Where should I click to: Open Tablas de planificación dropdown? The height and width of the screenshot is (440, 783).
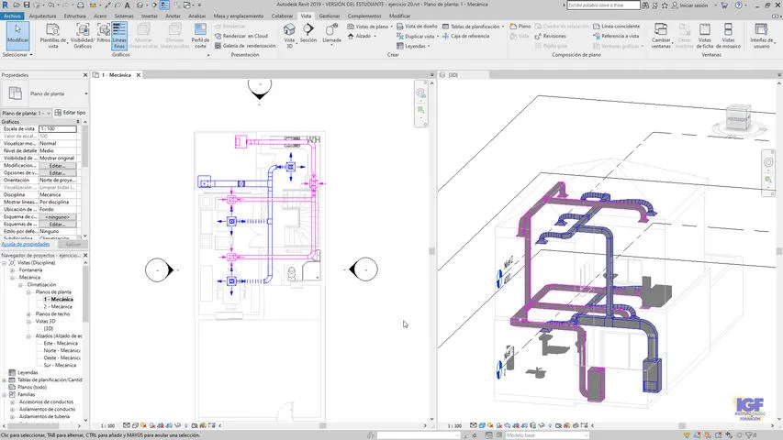pos(473,27)
